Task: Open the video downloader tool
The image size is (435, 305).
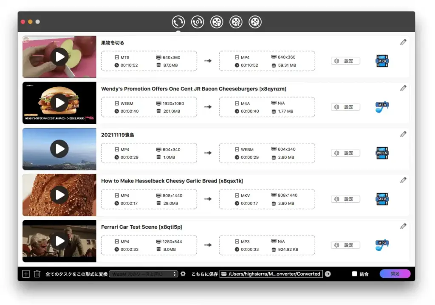Action: pos(217,22)
